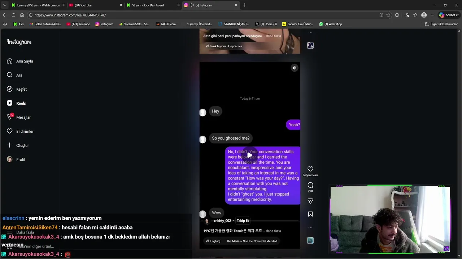The height and width of the screenshot is (259, 462).
Task: Open FACEIT.com bookmark
Action: tap(166, 24)
